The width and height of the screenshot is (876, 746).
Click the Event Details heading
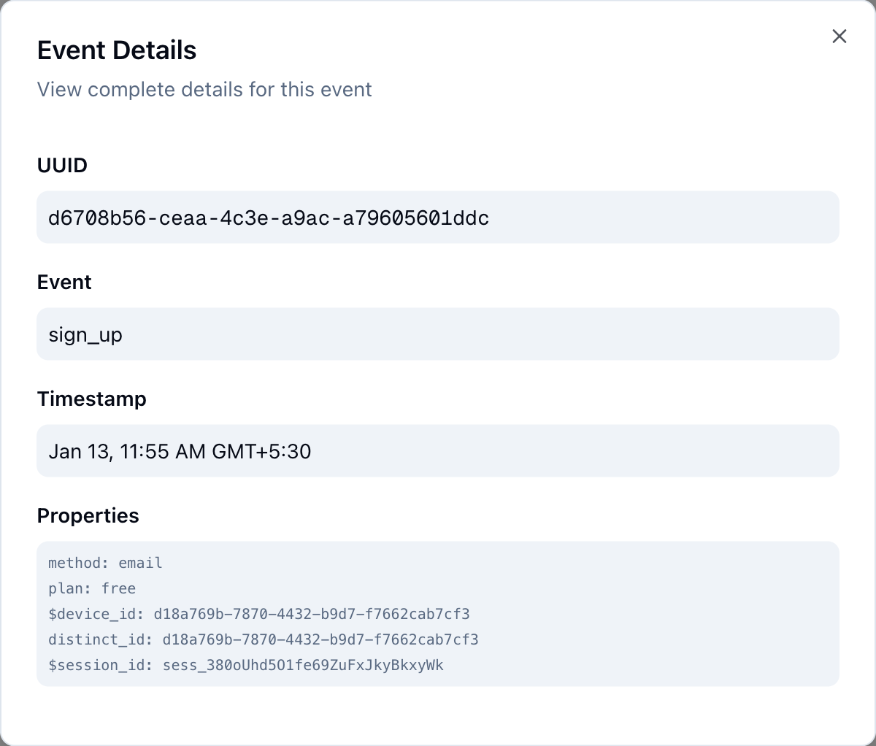click(117, 50)
